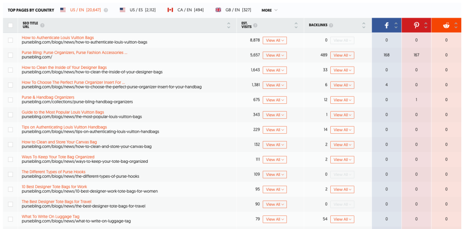This screenshot has height=229, width=464.
Task: Sort by Facebook shares arrows
Action: pos(396,25)
